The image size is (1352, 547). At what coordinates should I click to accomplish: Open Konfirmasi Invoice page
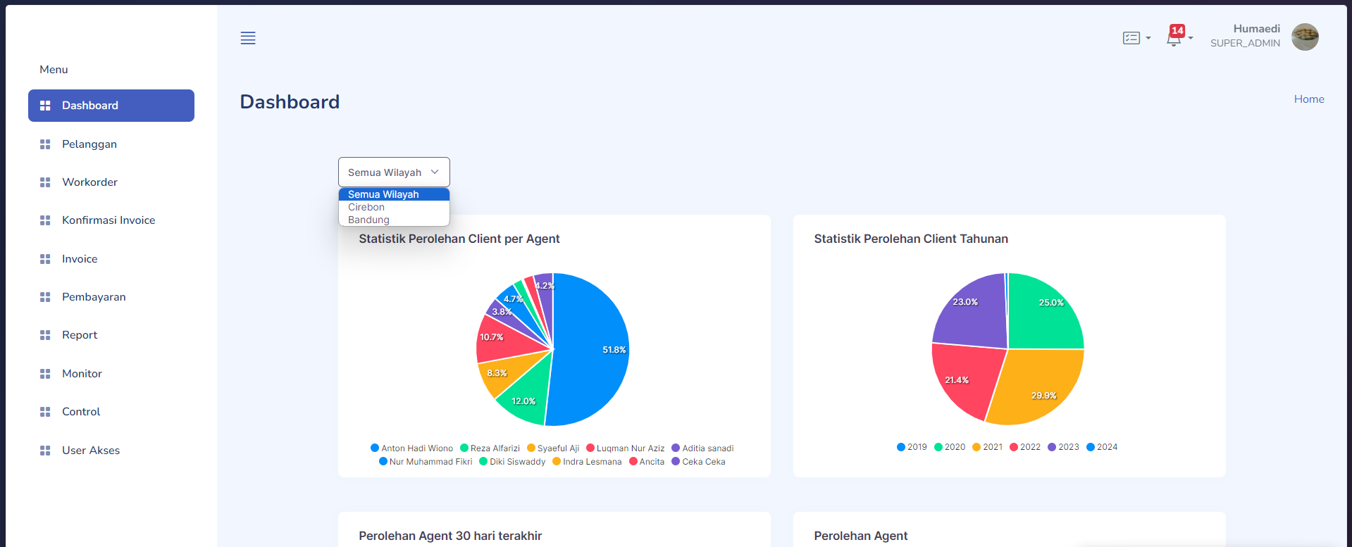click(x=111, y=220)
